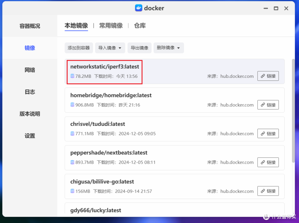Image resolution: width=299 pixels, height=223 pixels.
Task: Switch to 本地镜像 tab
Action: pos(76,25)
